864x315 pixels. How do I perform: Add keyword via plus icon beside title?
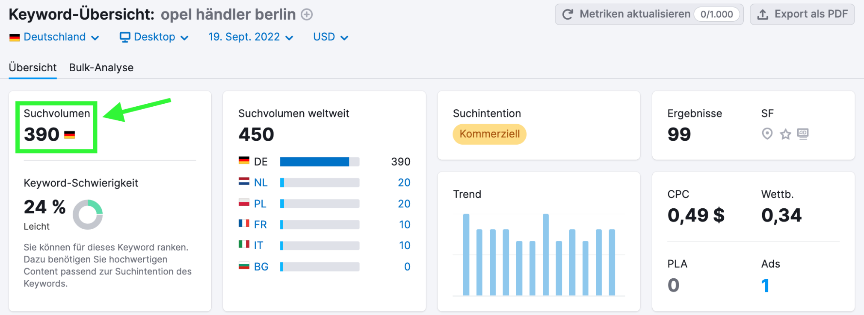click(307, 15)
